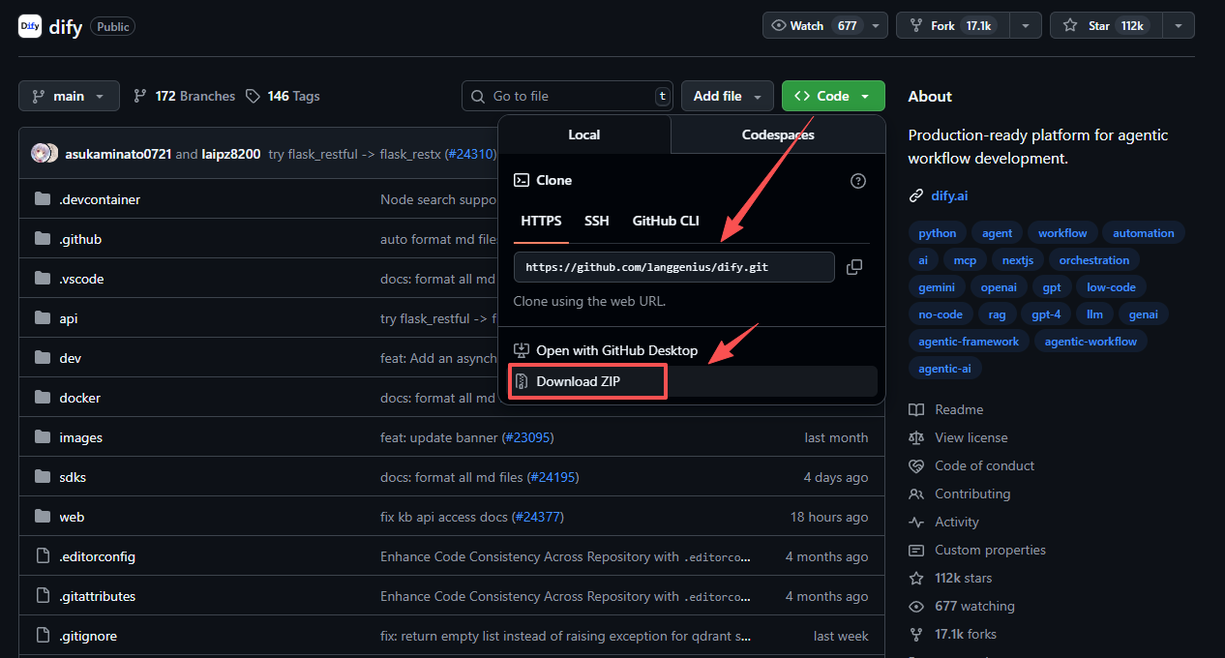
Task: Open the 172 Branches link
Action: click(184, 96)
